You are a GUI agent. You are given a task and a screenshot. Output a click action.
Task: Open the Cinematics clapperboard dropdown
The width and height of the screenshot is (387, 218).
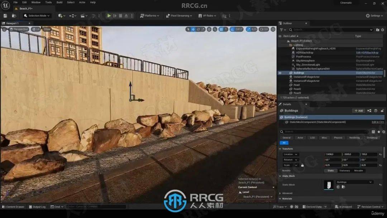point(84,15)
